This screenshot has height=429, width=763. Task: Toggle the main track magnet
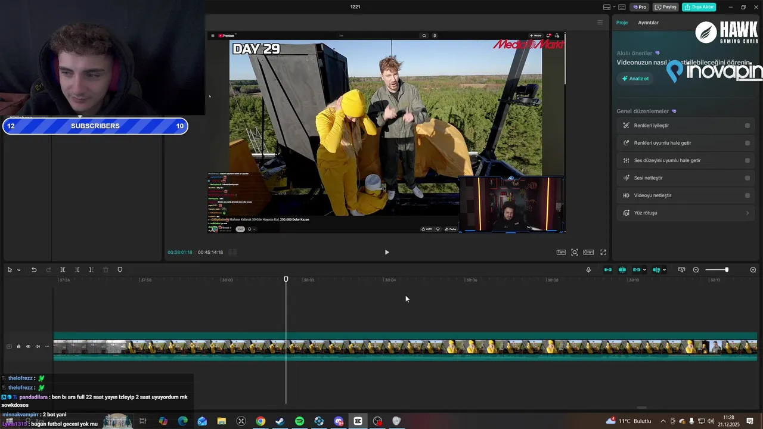point(608,270)
